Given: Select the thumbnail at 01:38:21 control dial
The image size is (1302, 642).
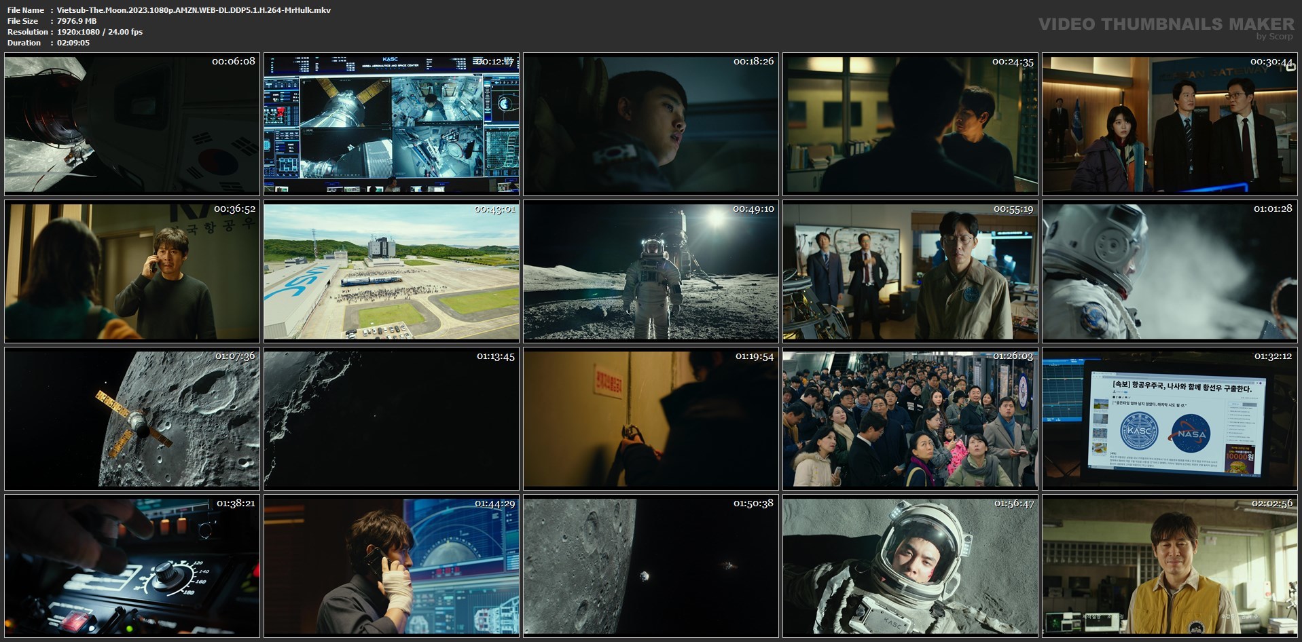Looking at the screenshot, I should tap(132, 565).
